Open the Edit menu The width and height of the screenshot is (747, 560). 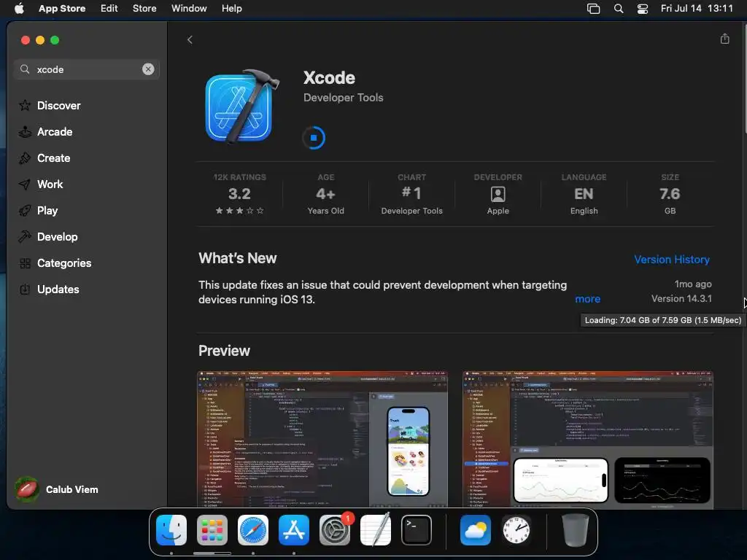click(x=109, y=8)
